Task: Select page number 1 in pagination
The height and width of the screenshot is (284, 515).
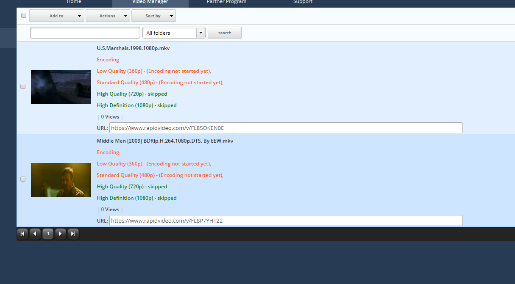Action: [48, 234]
